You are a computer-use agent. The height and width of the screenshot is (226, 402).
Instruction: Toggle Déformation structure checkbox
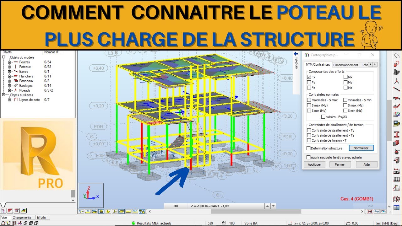(x=309, y=148)
